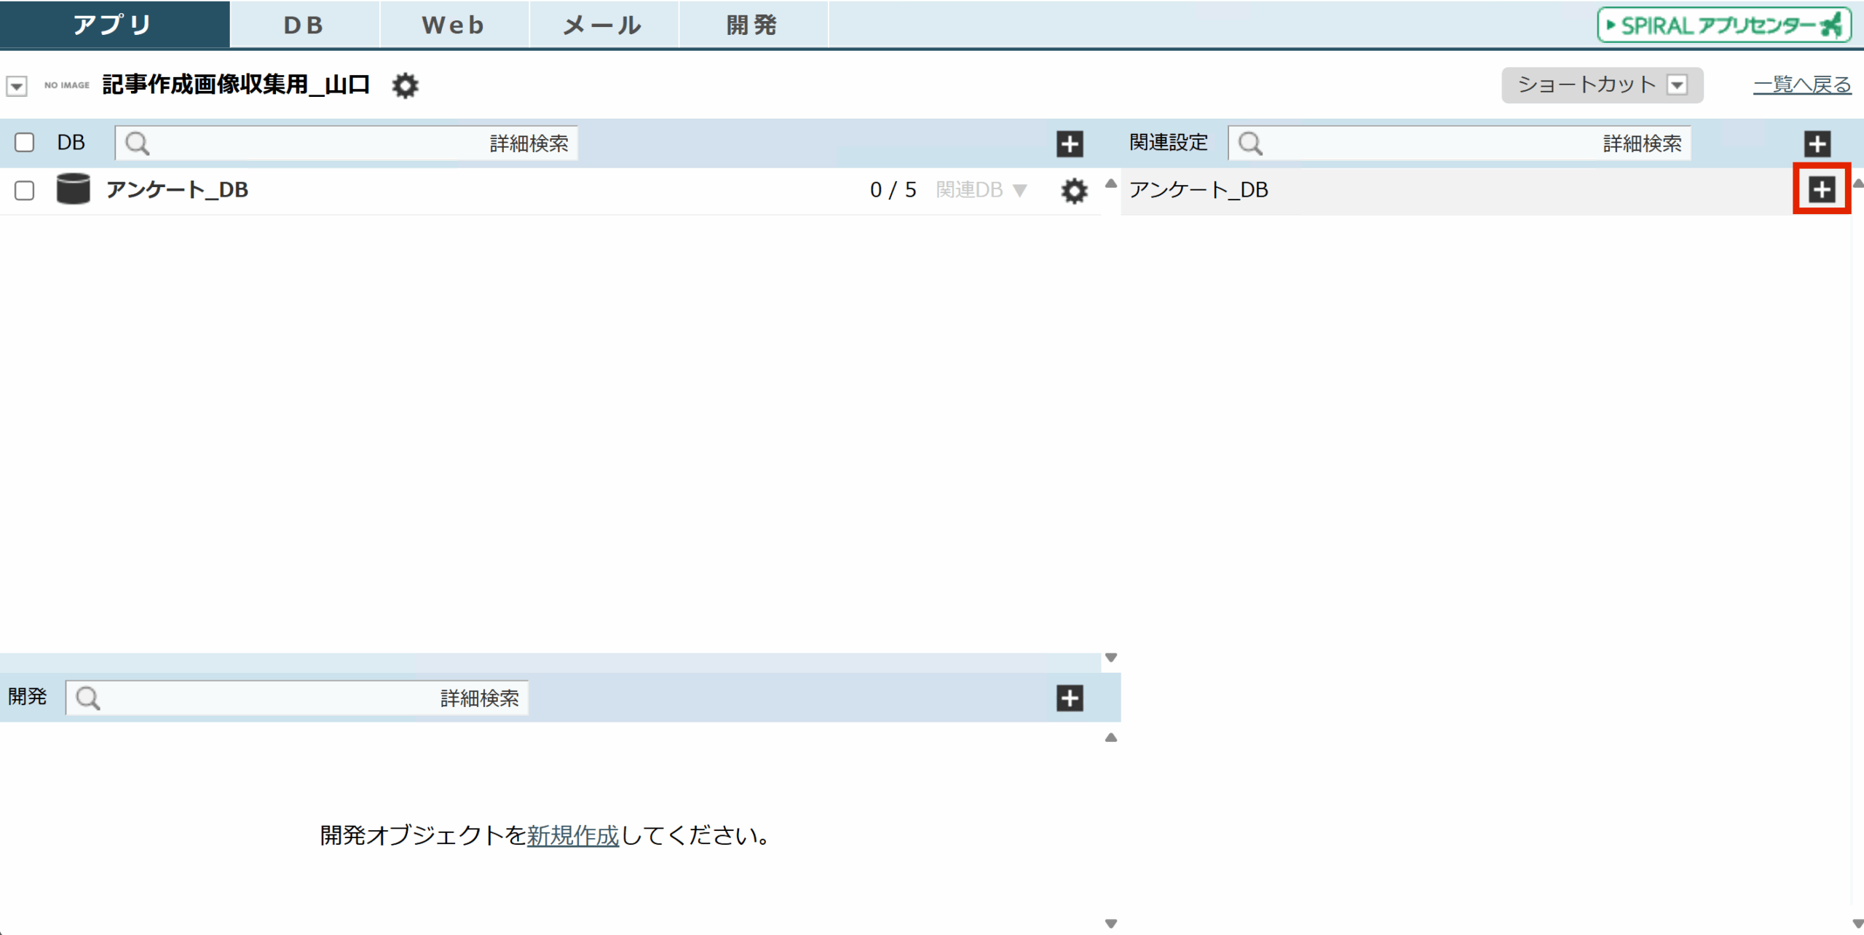
Task: Expand the app selector dropdown arrow
Action: pyautogui.click(x=17, y=86)
